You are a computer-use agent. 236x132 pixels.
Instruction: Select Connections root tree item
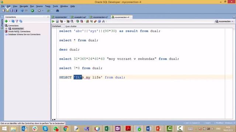tap(13, 26)
